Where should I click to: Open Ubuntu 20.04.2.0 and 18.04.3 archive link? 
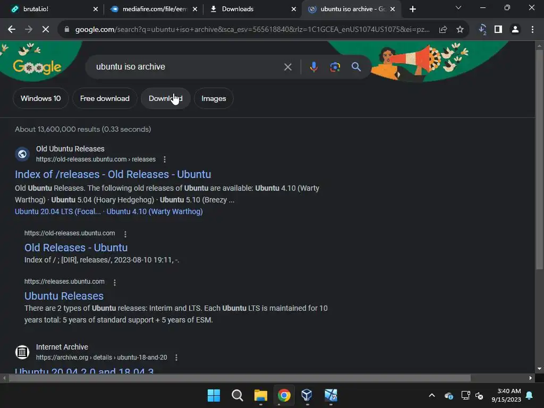[84, 371]
